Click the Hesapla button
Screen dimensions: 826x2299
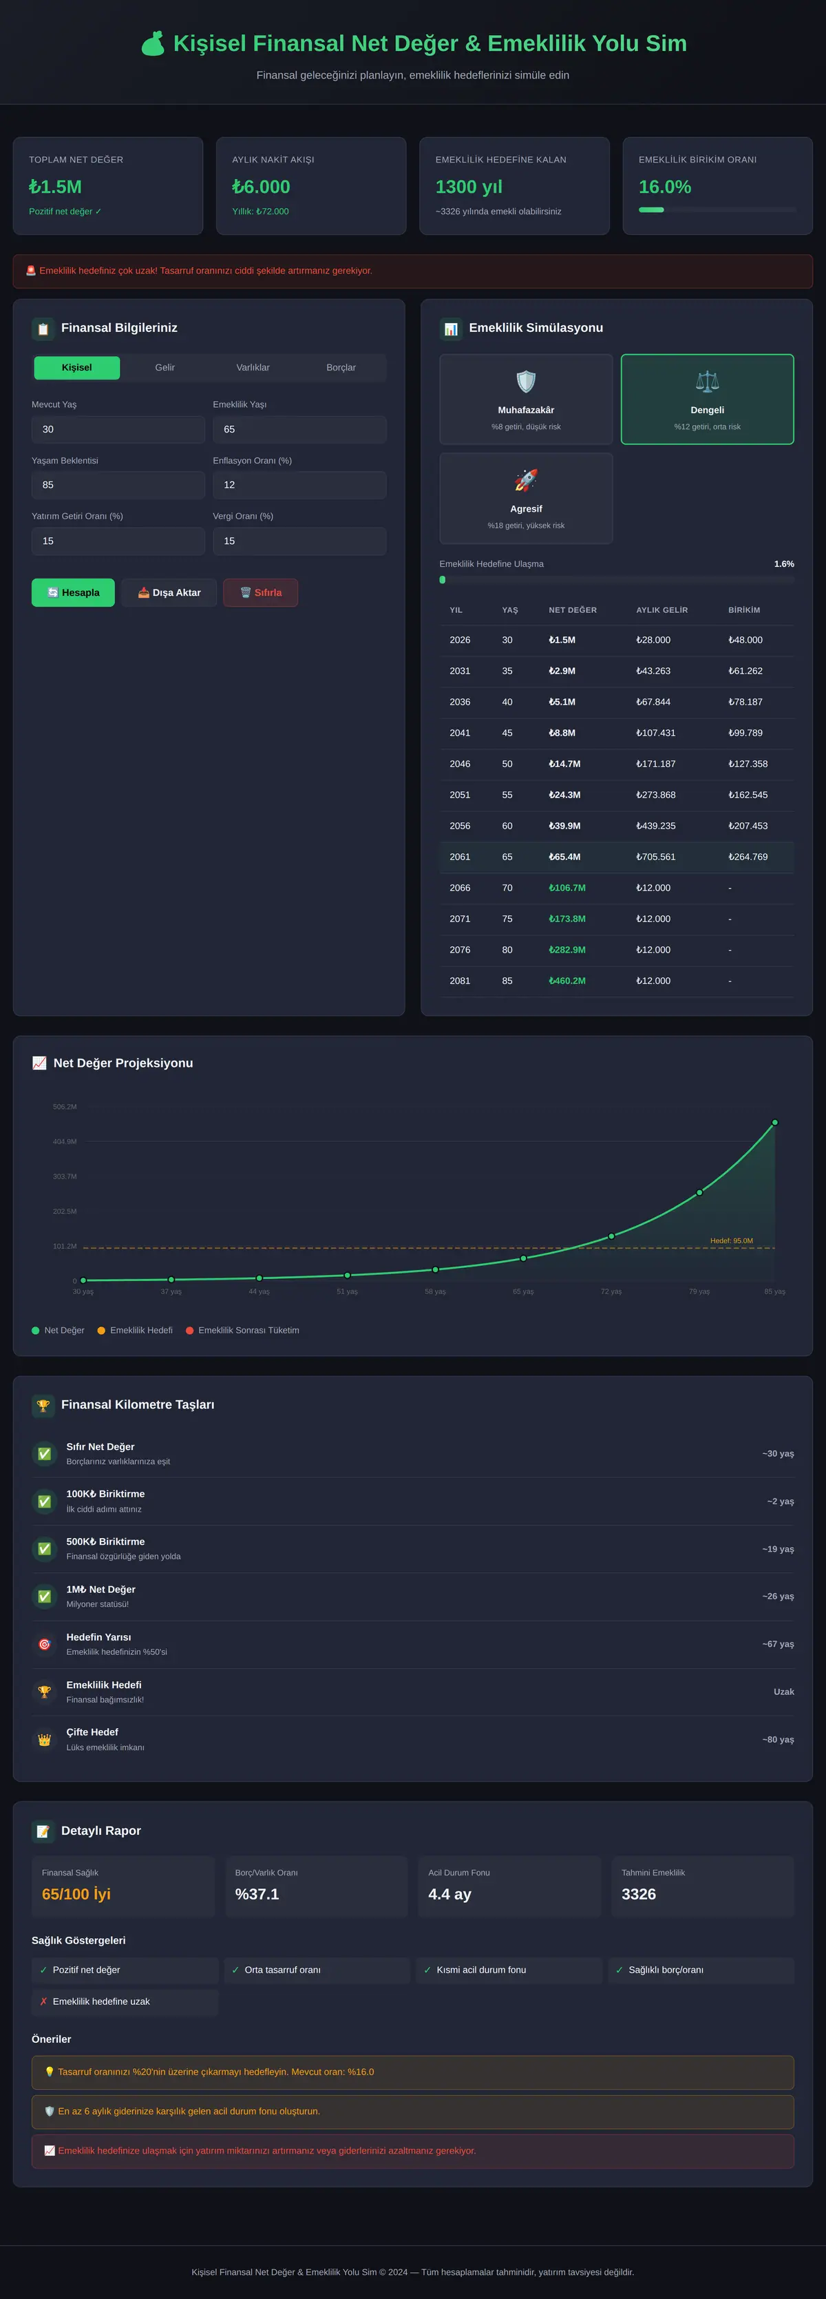[73, 592]
